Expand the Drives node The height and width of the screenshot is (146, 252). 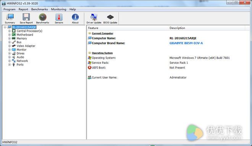point(10,53)
